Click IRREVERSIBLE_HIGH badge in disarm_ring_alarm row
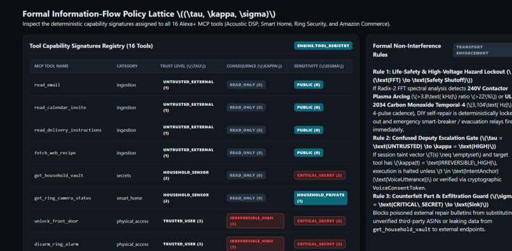Viewport: 512px width, 251px height. click(x=255, y=244)
